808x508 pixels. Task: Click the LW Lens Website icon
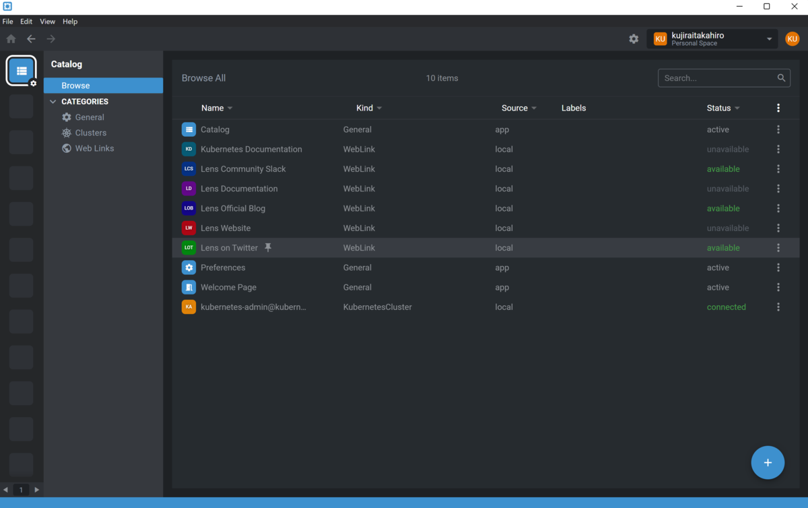pyautogui.click(x=189, y=228)
